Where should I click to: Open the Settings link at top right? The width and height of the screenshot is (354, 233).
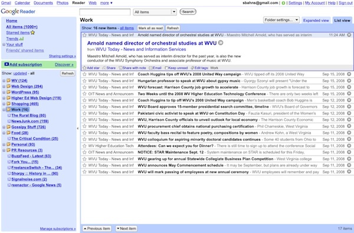pos(295,3)
